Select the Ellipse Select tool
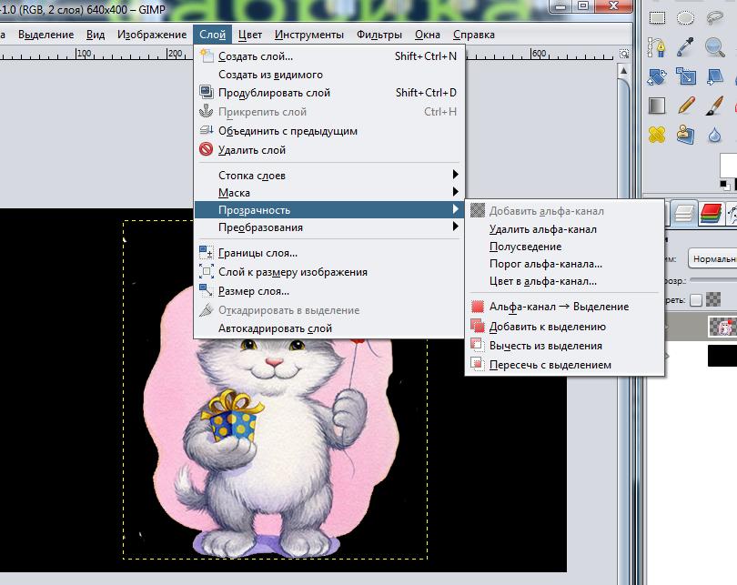Image resolution: width=737 pixels, height=585 pixels. click(685, 18)
